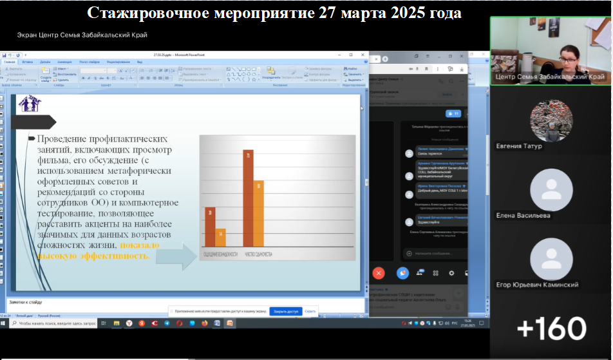This screenshot has width=613, height=360.
Task: Switch to the Дизайн ribbon tab
Action: [45, 62]
